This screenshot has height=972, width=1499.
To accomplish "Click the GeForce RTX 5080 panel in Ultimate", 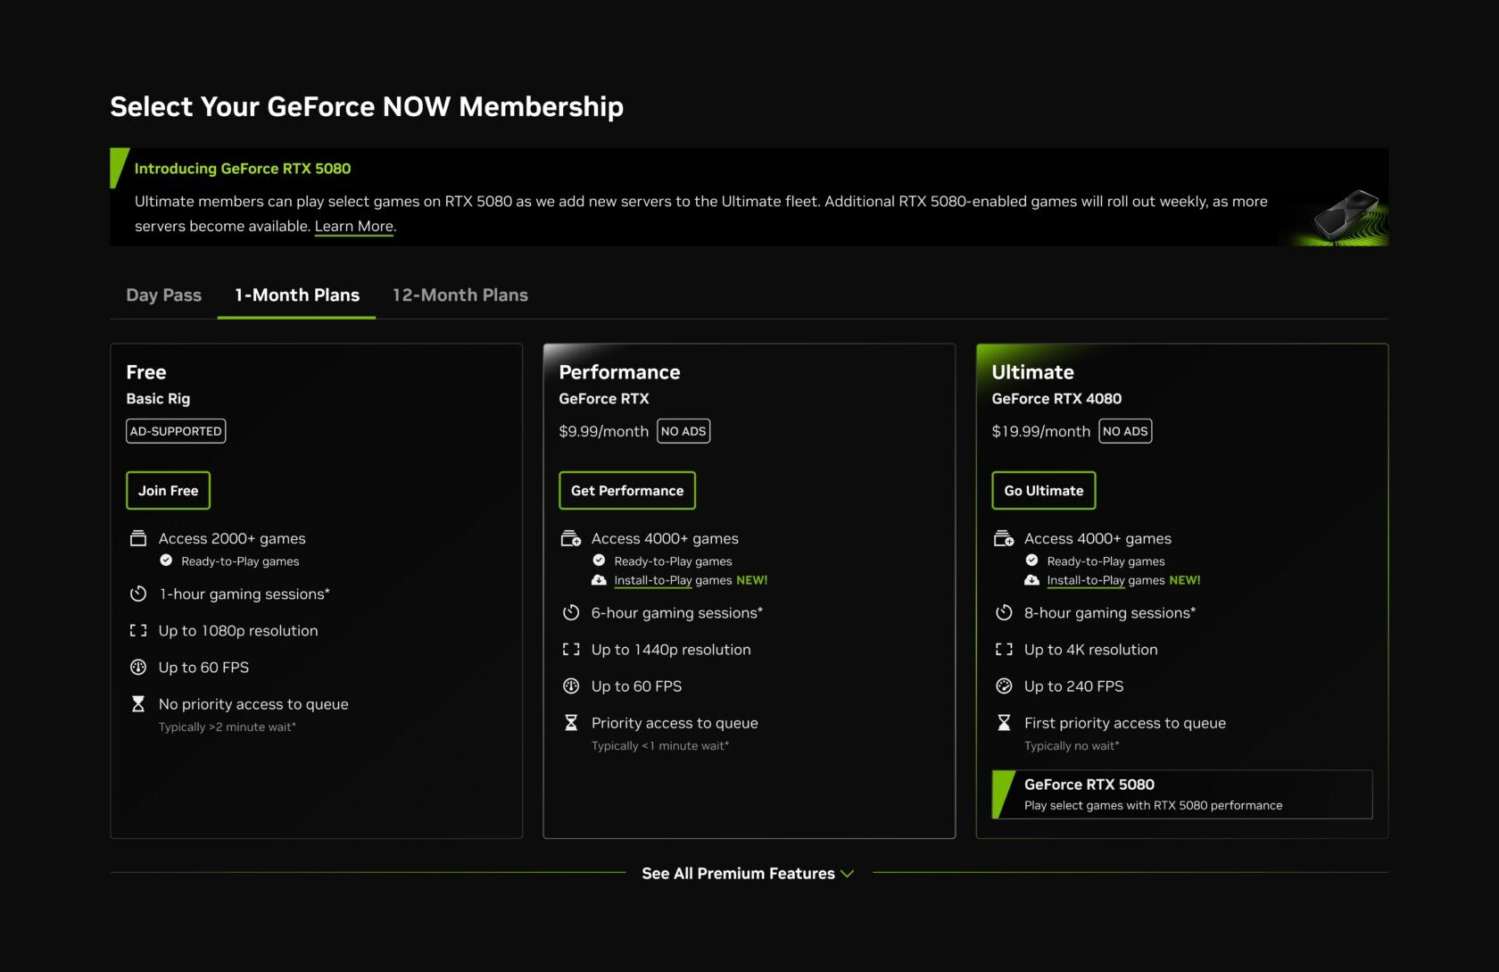I will point(1181,793).
